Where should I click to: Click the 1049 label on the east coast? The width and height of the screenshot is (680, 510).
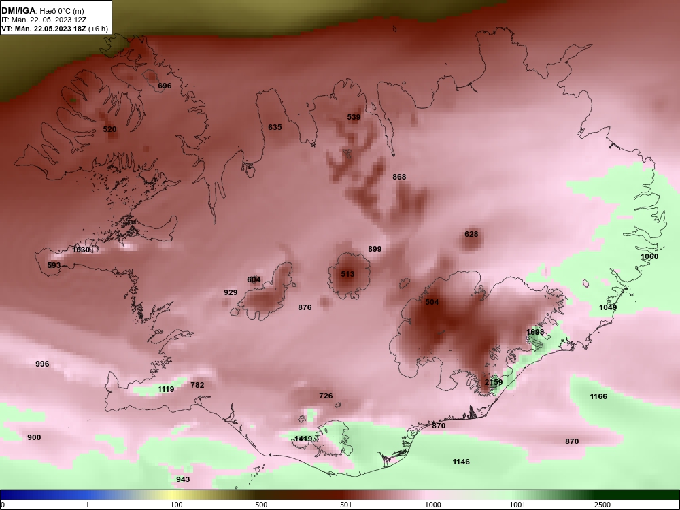coord(608,307)
